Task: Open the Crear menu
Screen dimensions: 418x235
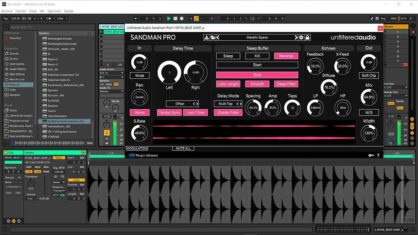Action: 33,11
